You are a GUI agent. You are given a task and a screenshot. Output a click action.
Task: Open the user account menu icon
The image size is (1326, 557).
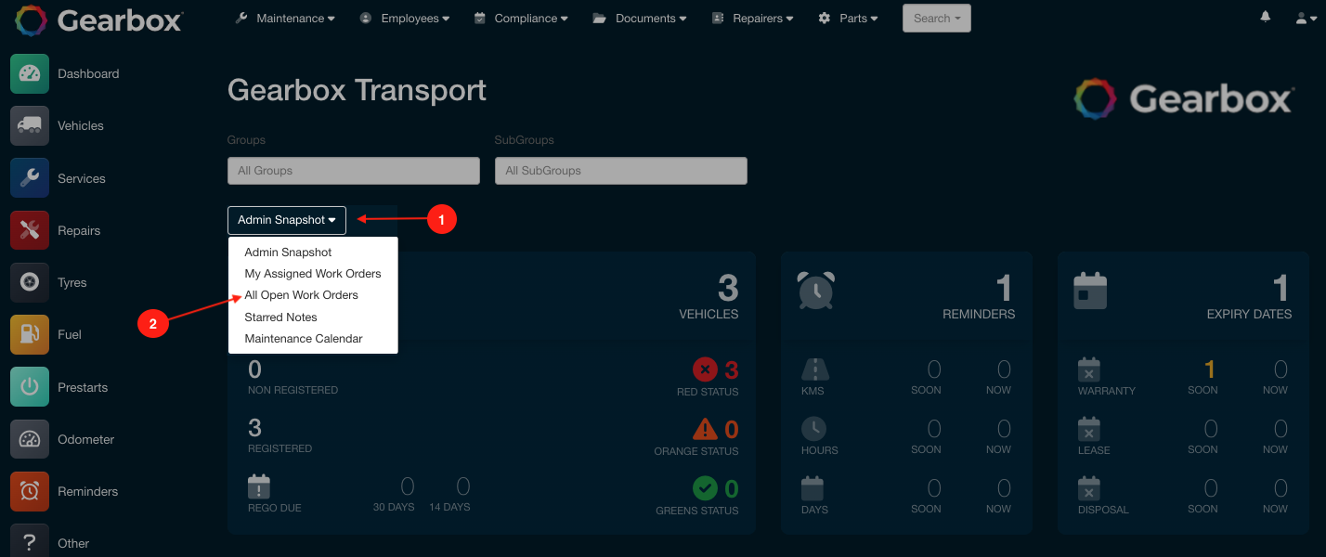(1306, 19)
